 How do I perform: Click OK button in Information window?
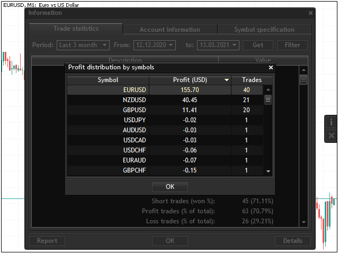coord(170,241)
